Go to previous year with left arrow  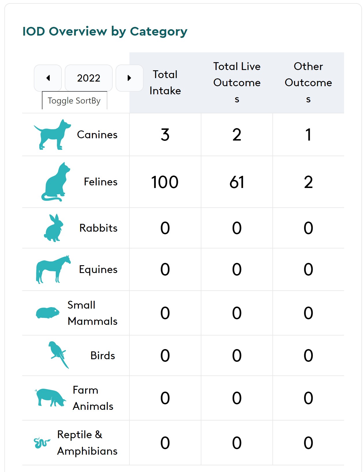coord(48,78)
